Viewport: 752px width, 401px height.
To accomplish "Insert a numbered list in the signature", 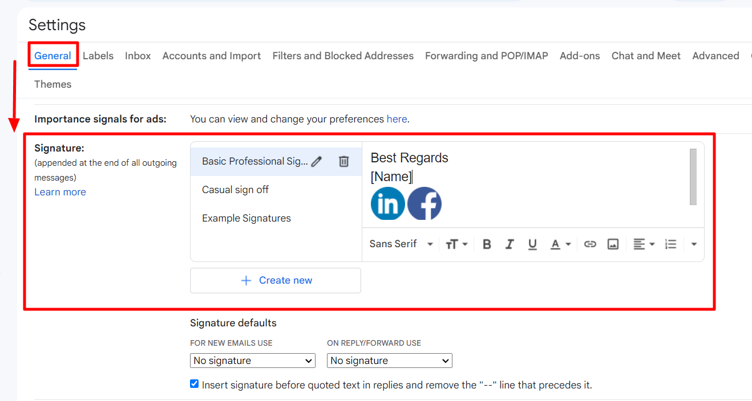I will (x=671, y=244).
